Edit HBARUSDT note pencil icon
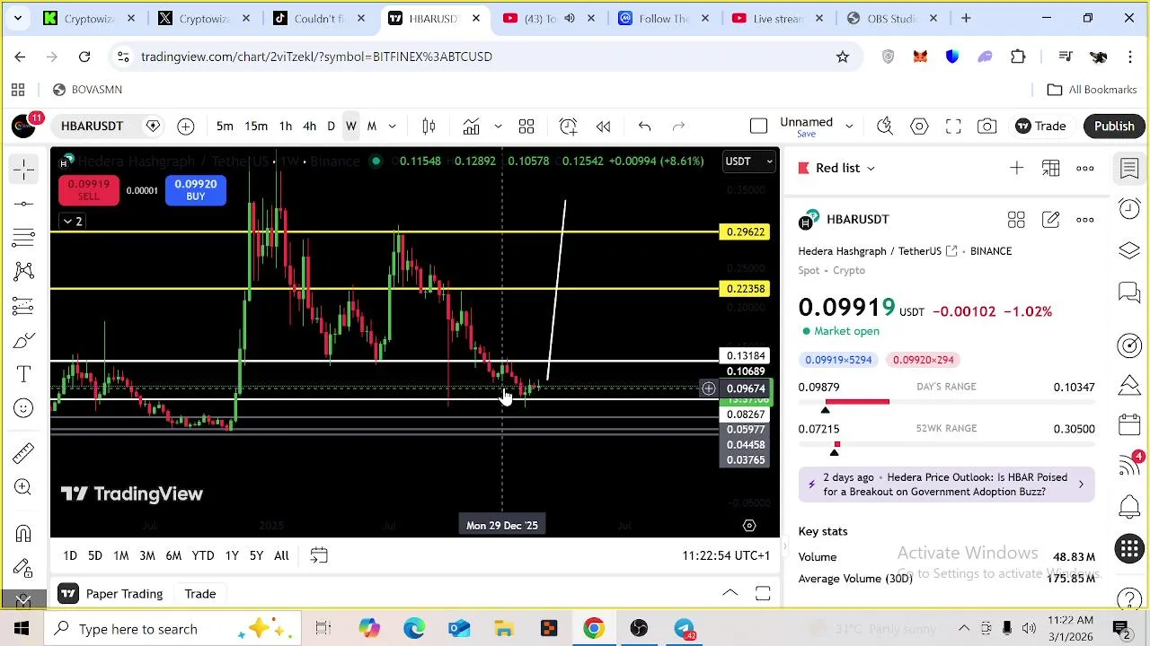The image size is (1150, 646). click(1050, 220)
